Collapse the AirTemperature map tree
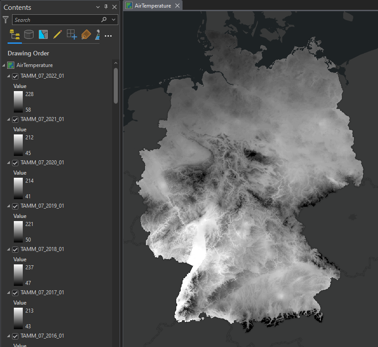This screenshot has width=378, height=347. tap(4, 65)
